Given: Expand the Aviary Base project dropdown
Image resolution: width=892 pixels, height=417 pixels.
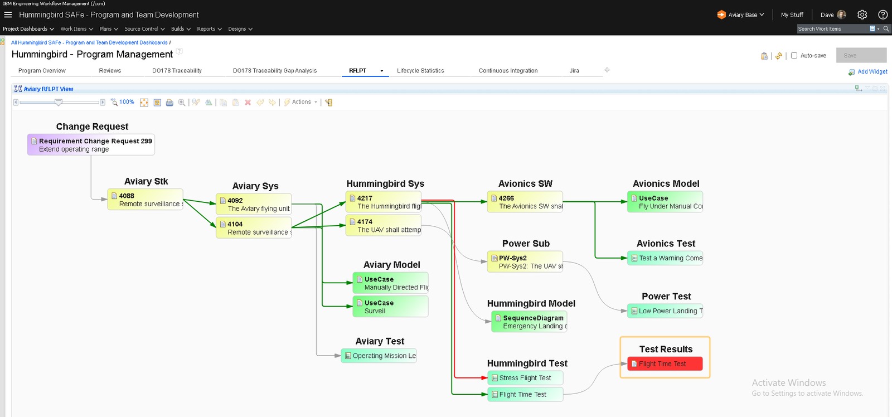Looking at the screenshot, I should click(741, 15).
